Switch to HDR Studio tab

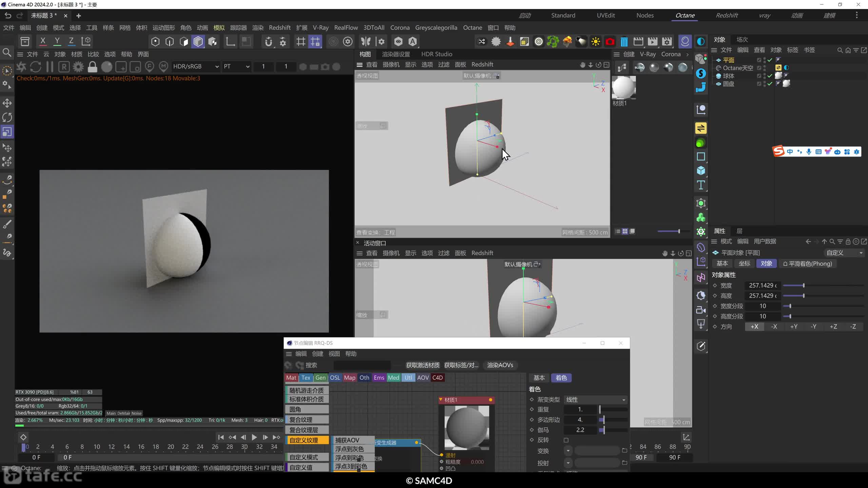(x=436, y=54)
